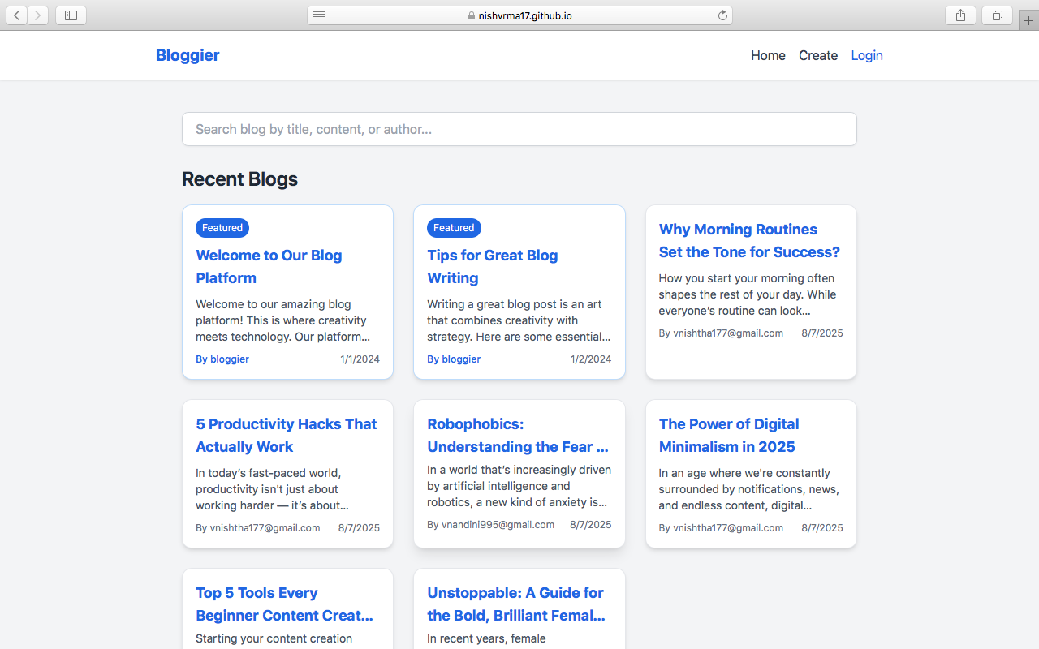This screenshot has height=649, width=1039.
Task: Go back with Safari's back arrow
Action: pyautogui.click(x=17, y=15)
